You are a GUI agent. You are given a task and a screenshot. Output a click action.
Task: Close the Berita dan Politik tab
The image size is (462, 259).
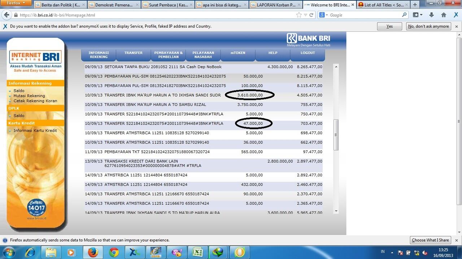click(83, 5)
